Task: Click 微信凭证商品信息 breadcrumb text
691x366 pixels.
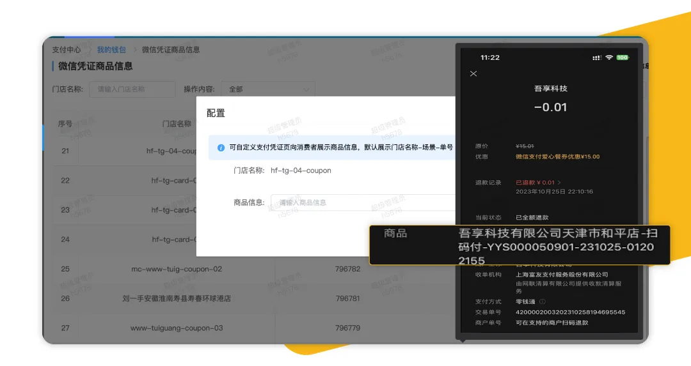Action: click(x=171, y=50)
